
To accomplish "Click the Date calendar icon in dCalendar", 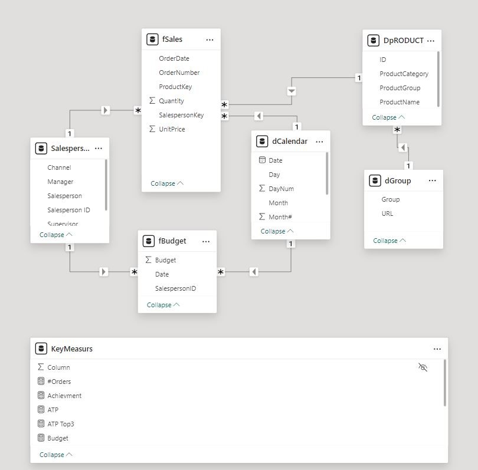I will (262, 160).
